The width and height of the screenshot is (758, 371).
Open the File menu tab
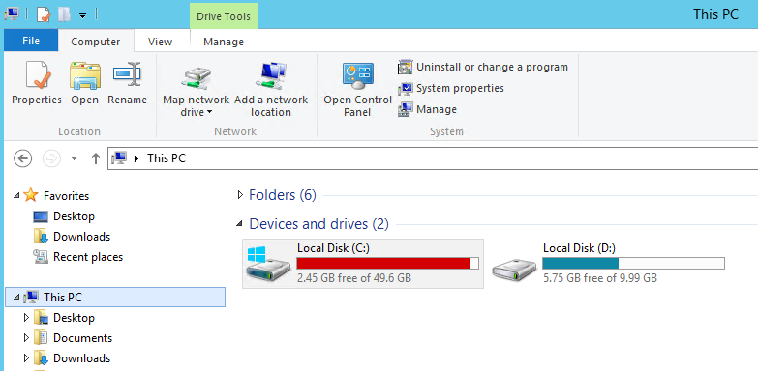(31, 41)
